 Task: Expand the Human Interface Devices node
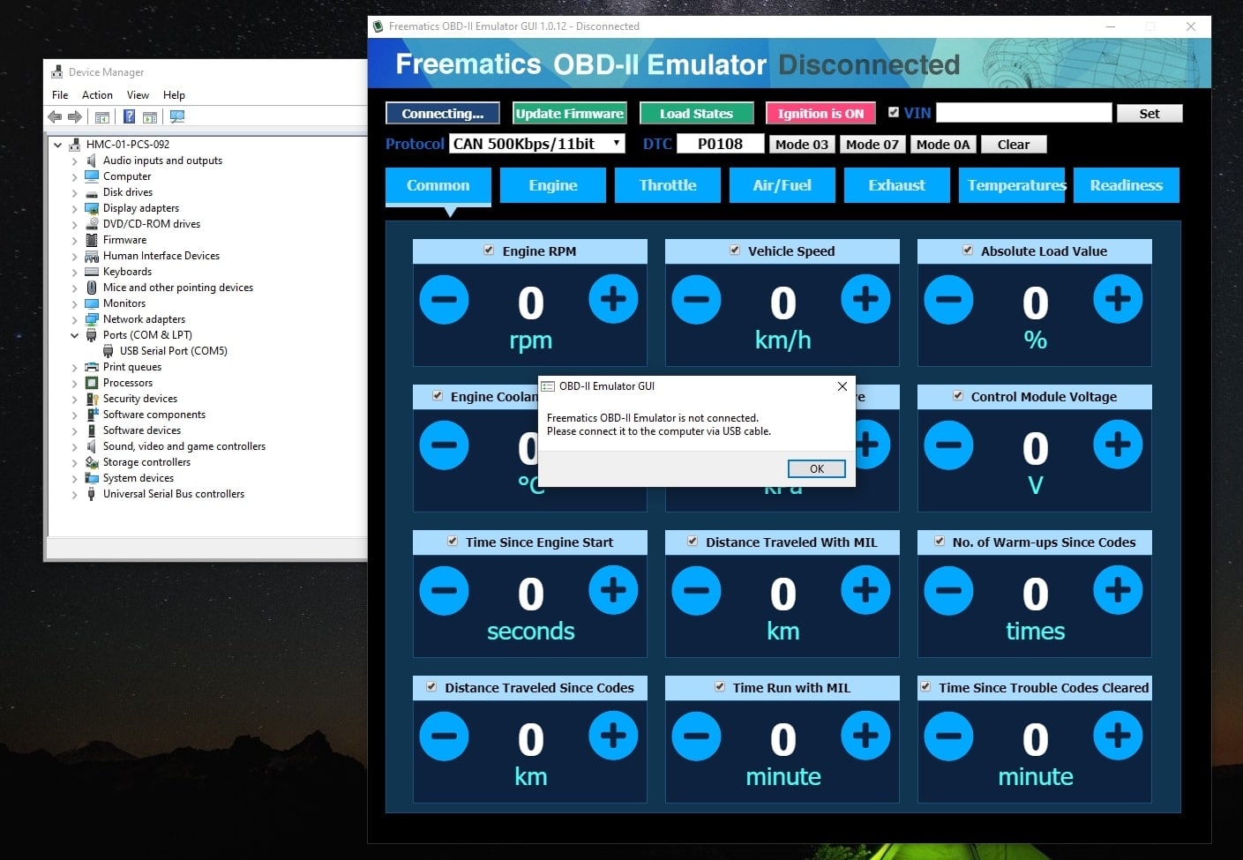(x=75, y=257)
